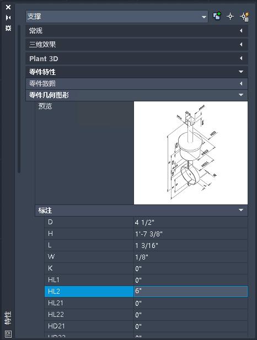Click the support preview thumbnail

191,153
